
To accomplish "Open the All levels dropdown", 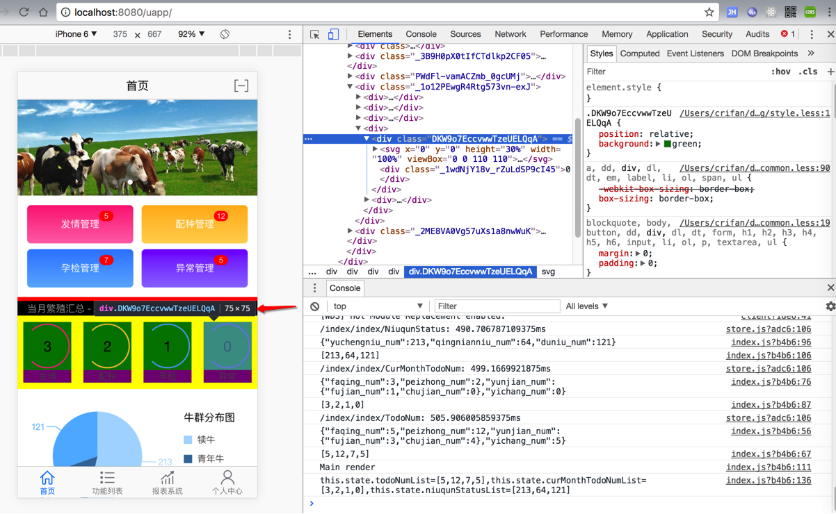I will coord(587,306).
